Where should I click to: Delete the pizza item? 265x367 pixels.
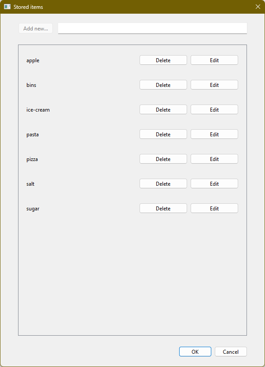(163, 159)
